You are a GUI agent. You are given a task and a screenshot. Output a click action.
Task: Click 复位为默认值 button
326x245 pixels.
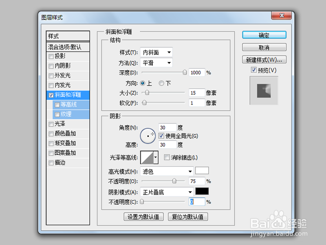[188, 217]
